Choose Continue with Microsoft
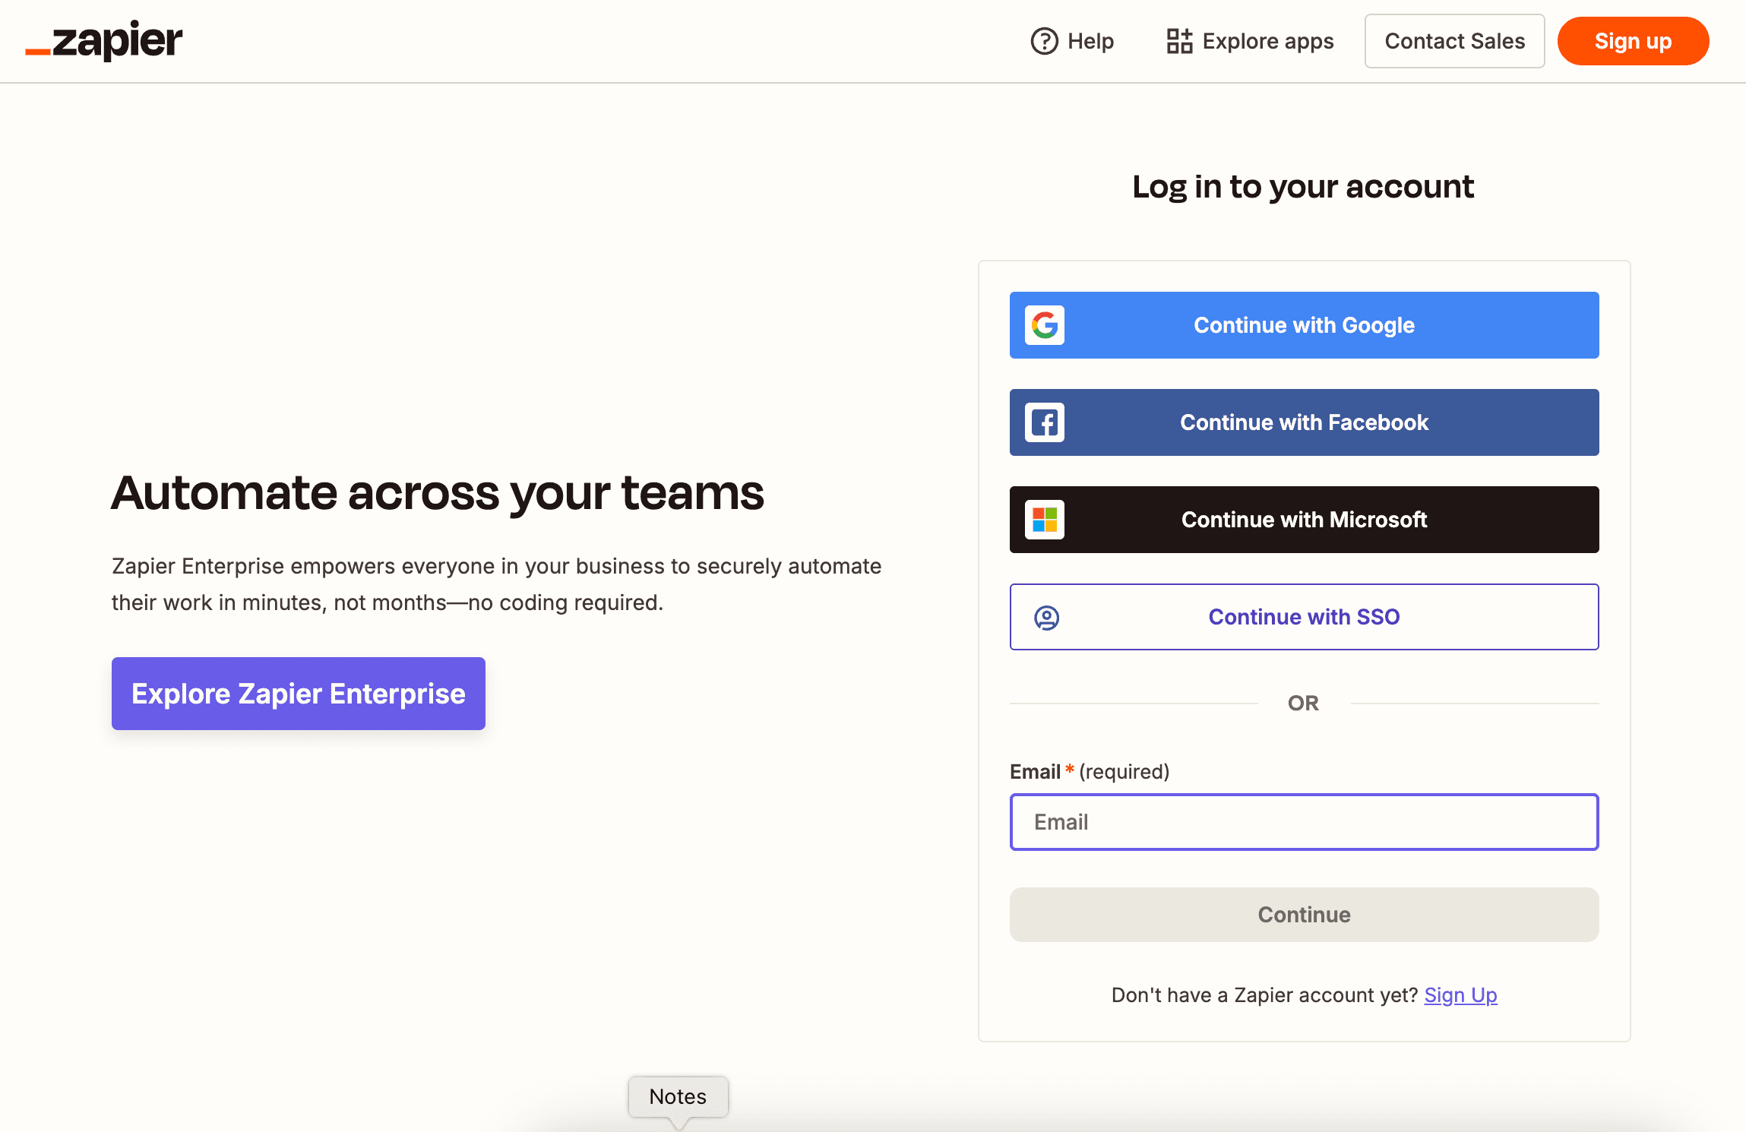 (1304, 520)
